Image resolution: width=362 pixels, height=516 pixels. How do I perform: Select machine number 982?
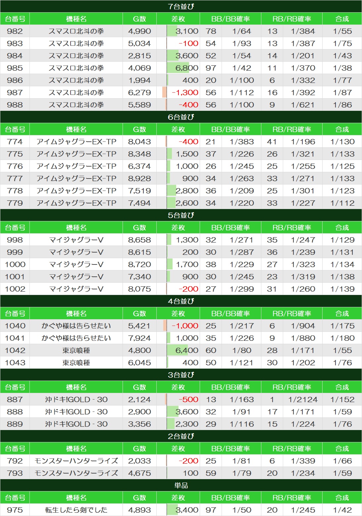[x=15, y=31]
